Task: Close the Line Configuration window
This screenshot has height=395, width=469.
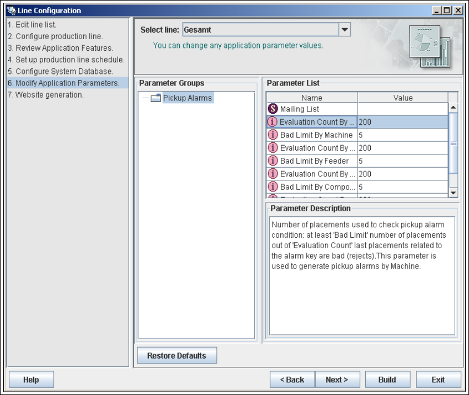Action: (x=458, y=10)
